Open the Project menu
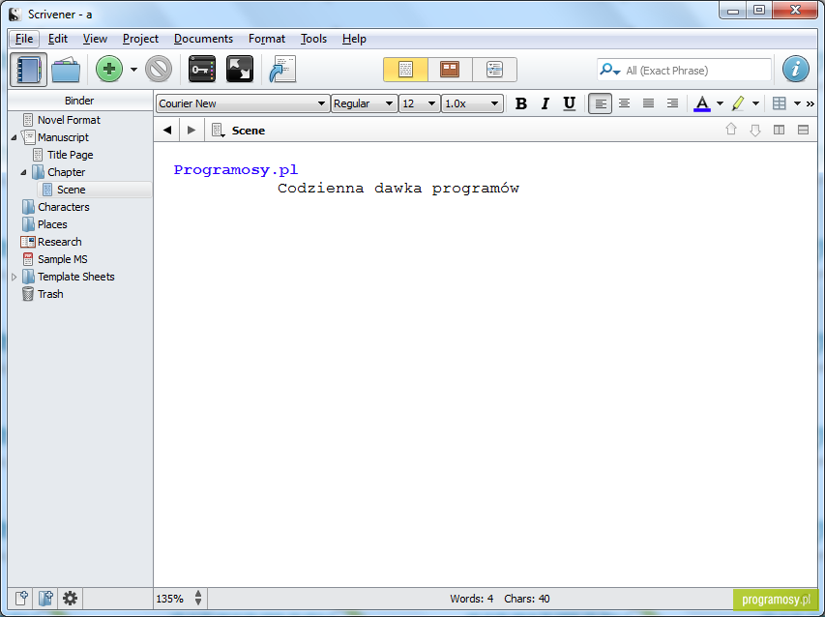Screen dimensions: 825x617 point(140,39)
